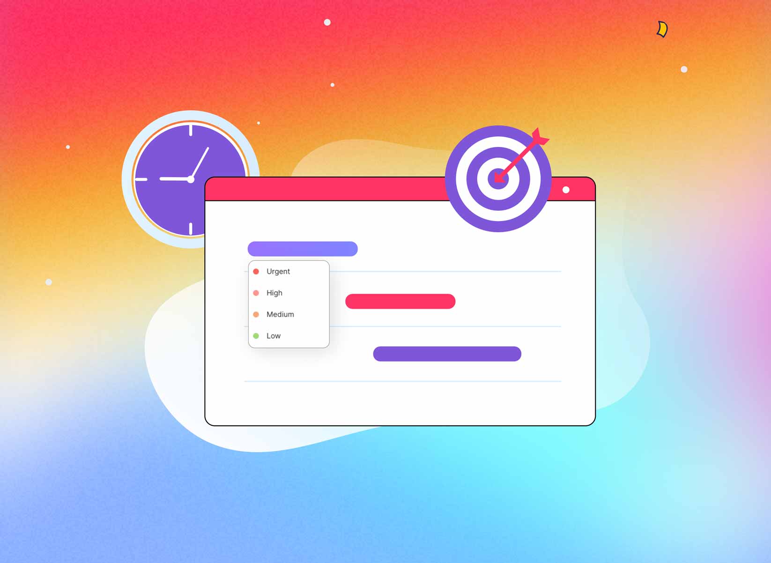This screenshot has height=563, width=771.
Task: Select the High priority option
Action: coord(274,293)
